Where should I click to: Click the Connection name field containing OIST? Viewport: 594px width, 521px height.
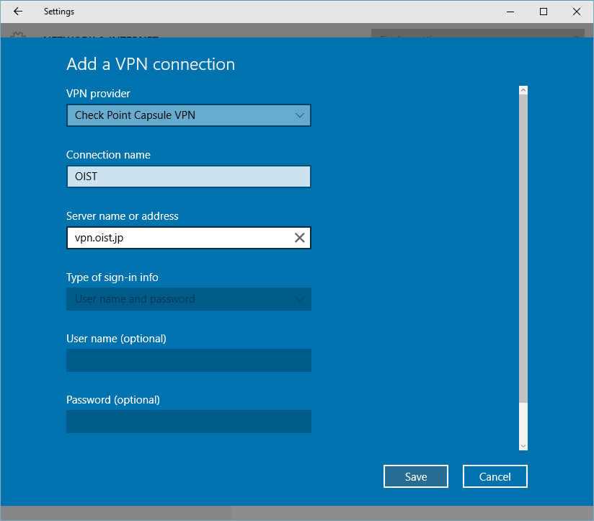pos(188,177)
